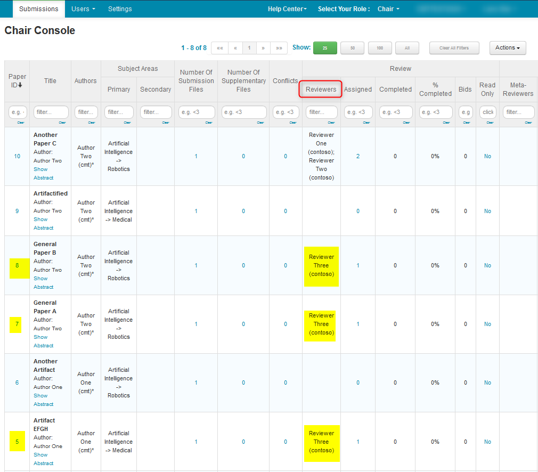Viewport: 538px width, 472px height.
Task: Click Assigned count 2 for paper 10
Action: [x=358, y=156]
